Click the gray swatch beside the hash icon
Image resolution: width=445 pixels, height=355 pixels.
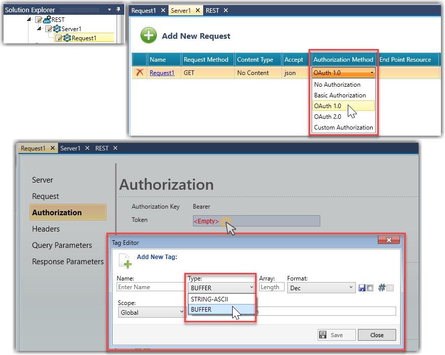coord(390,288)
